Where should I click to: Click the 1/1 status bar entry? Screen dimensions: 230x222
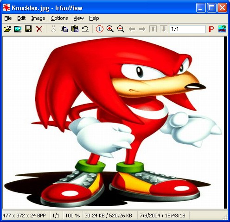tap(56, 216)
